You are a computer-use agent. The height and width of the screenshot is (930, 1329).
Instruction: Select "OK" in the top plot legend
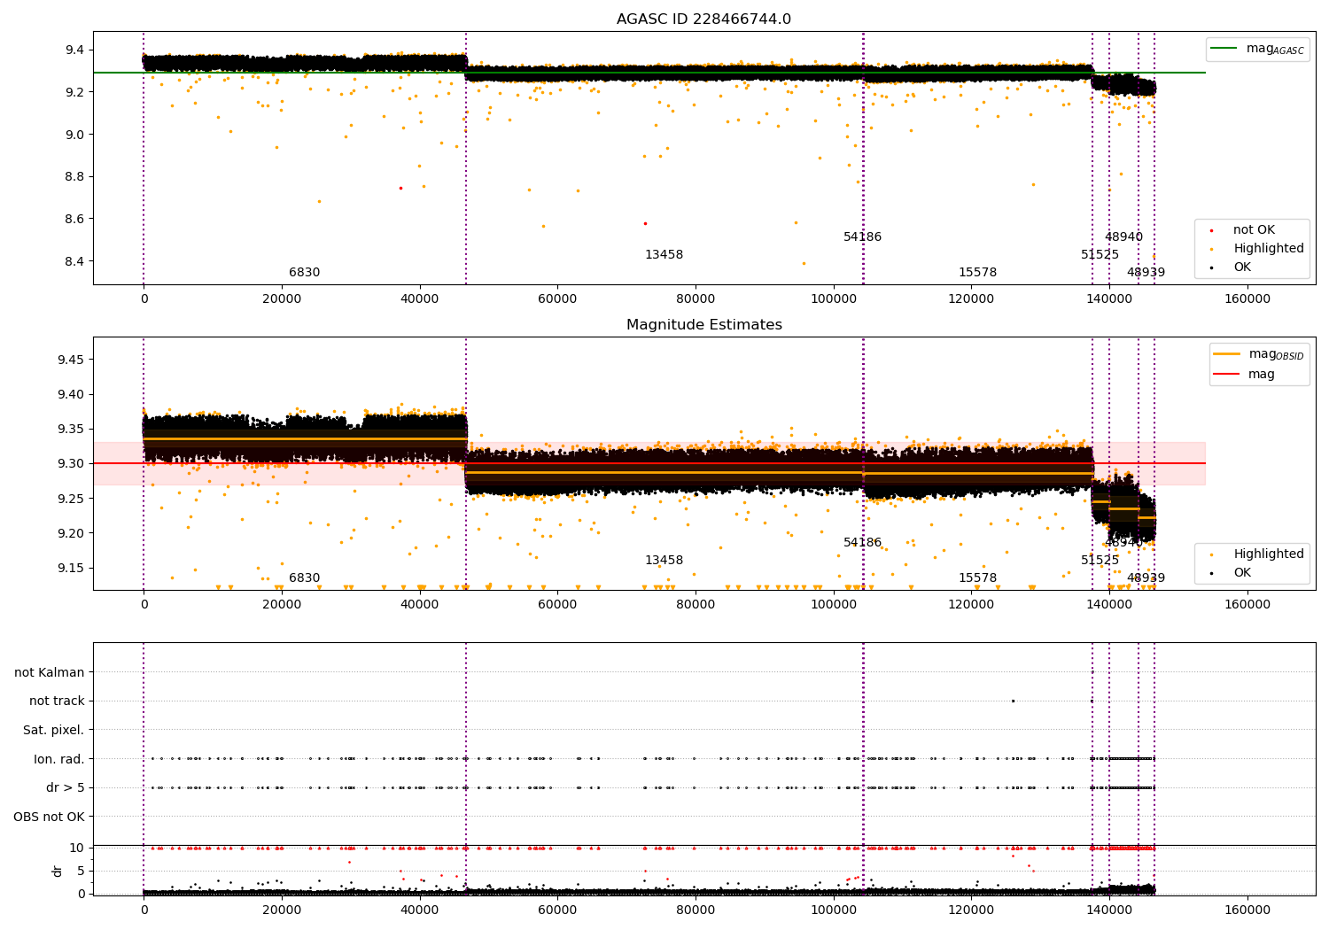[x=1242, y=267]
